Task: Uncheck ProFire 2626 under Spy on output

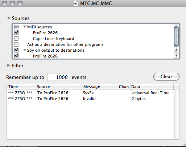Action: coord(16,56)
